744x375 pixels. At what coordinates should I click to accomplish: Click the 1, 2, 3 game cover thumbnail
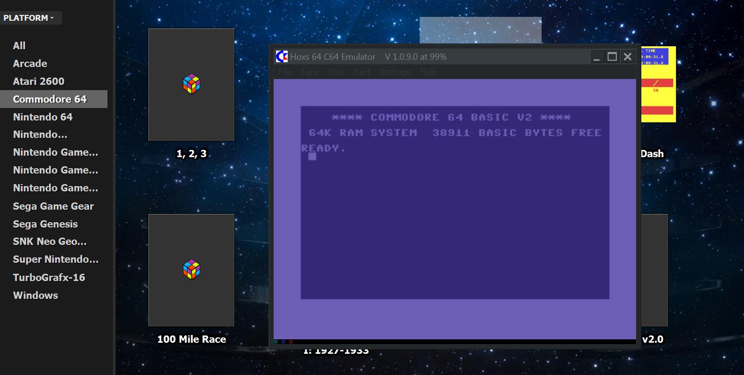(191, 84)
